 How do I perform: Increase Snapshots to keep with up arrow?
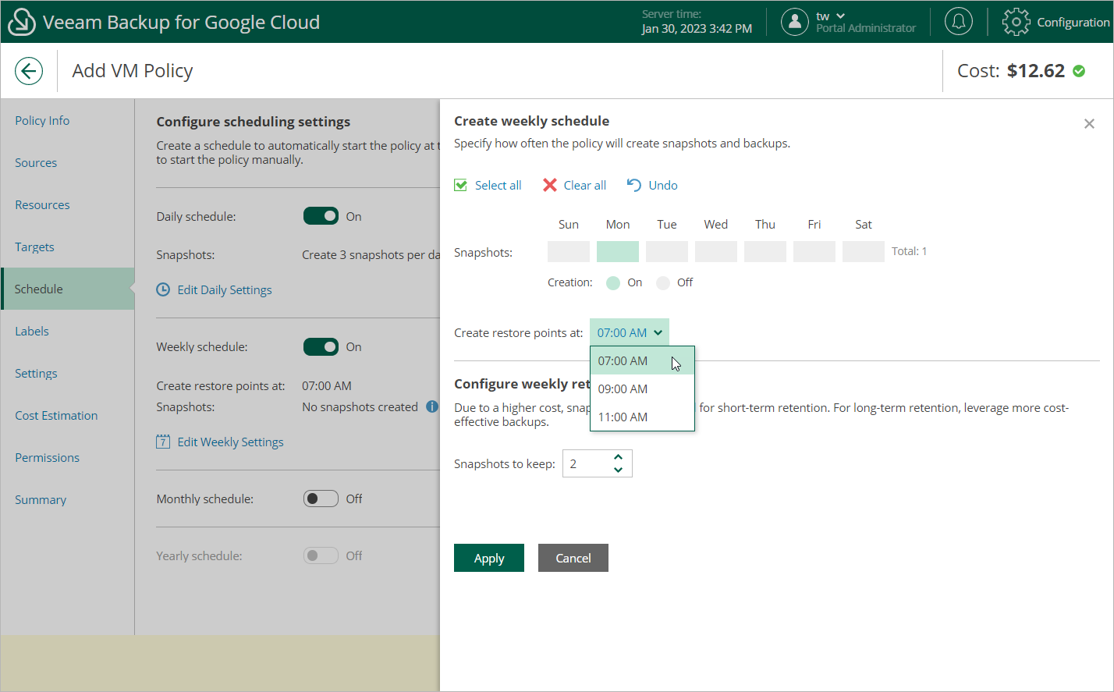click(x=618, y=457)
